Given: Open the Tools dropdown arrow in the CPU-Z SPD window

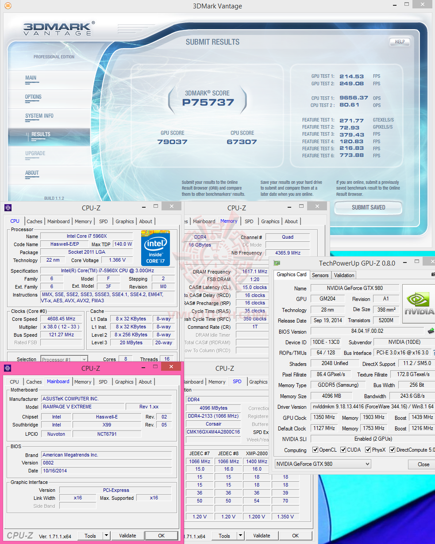Looking at the screenshot, I should pos(240,536).
